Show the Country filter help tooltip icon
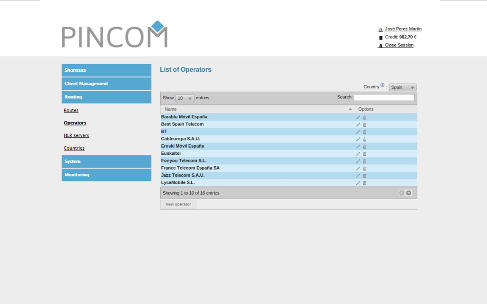This screenshot has height=304, width=487. (382, 85)
